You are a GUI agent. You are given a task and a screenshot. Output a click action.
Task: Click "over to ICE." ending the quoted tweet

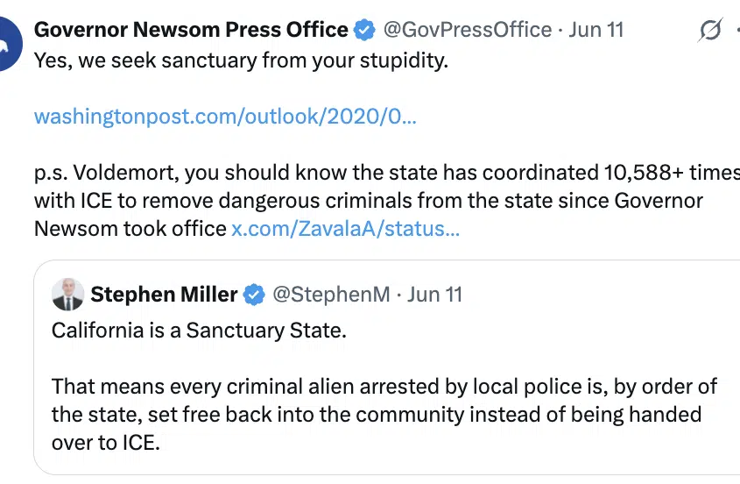[x=106, y=443]
